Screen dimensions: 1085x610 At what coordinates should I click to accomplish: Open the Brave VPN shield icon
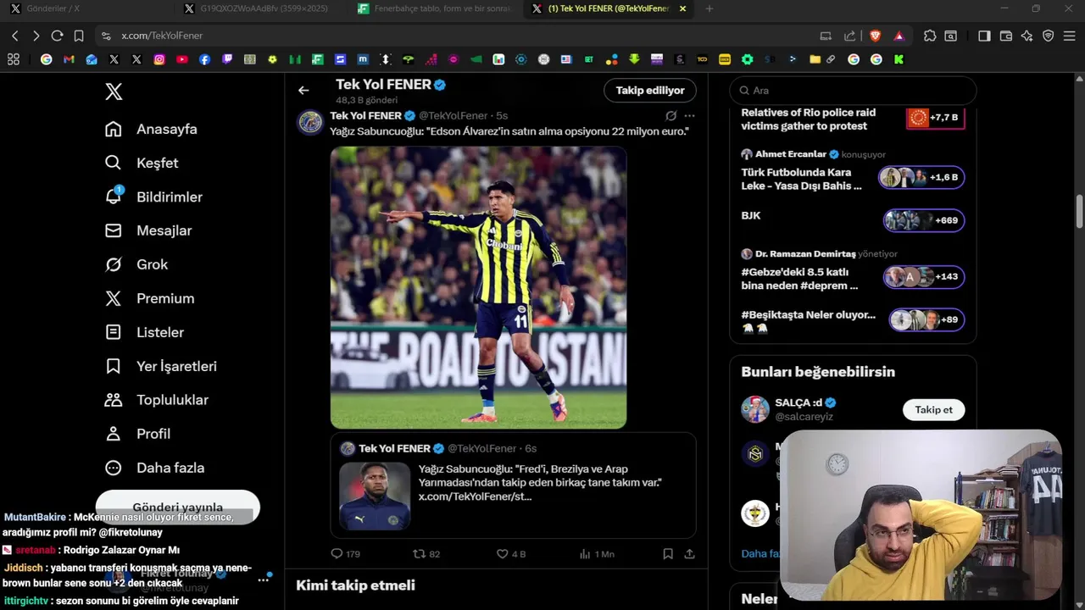click(1049, 36)
